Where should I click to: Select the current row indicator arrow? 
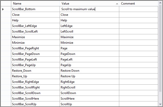click(x=3, y=9)
